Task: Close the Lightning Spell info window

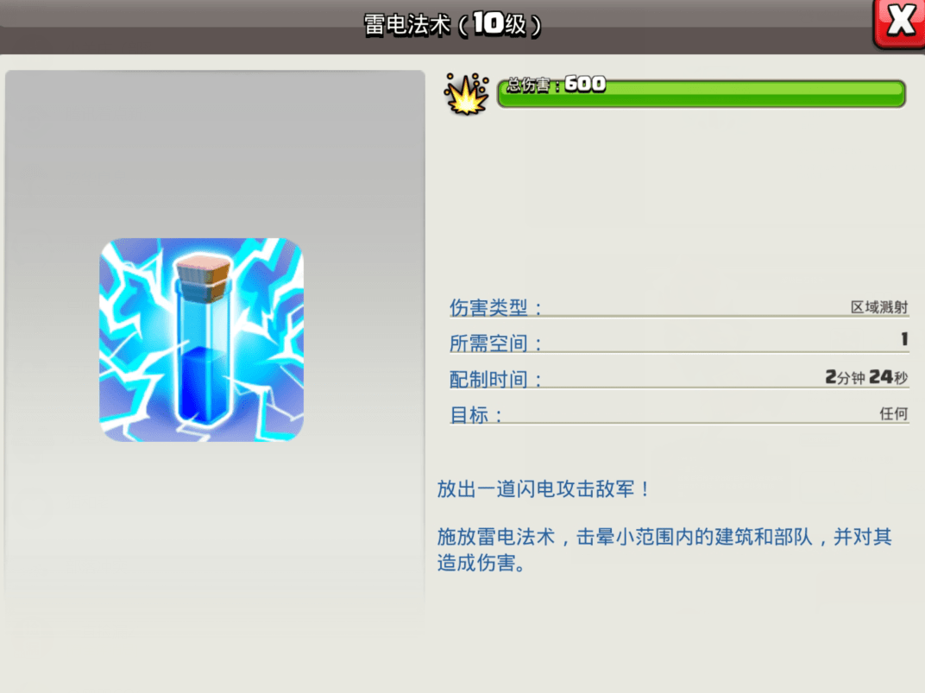Action: click(900, 21)
